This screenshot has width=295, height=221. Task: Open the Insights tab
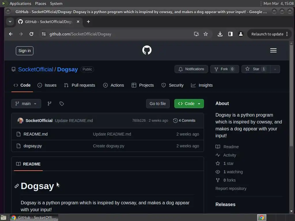(x=202, y=85)
